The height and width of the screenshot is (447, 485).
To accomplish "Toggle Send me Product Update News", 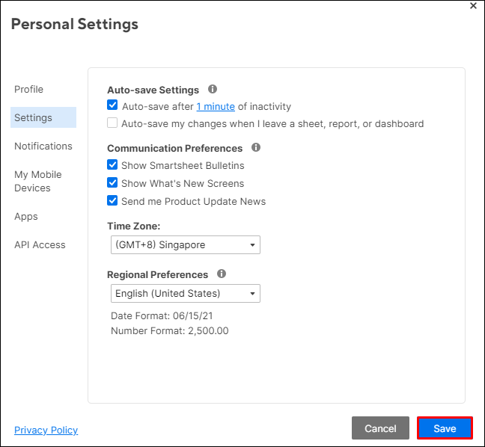I will 112,201.
